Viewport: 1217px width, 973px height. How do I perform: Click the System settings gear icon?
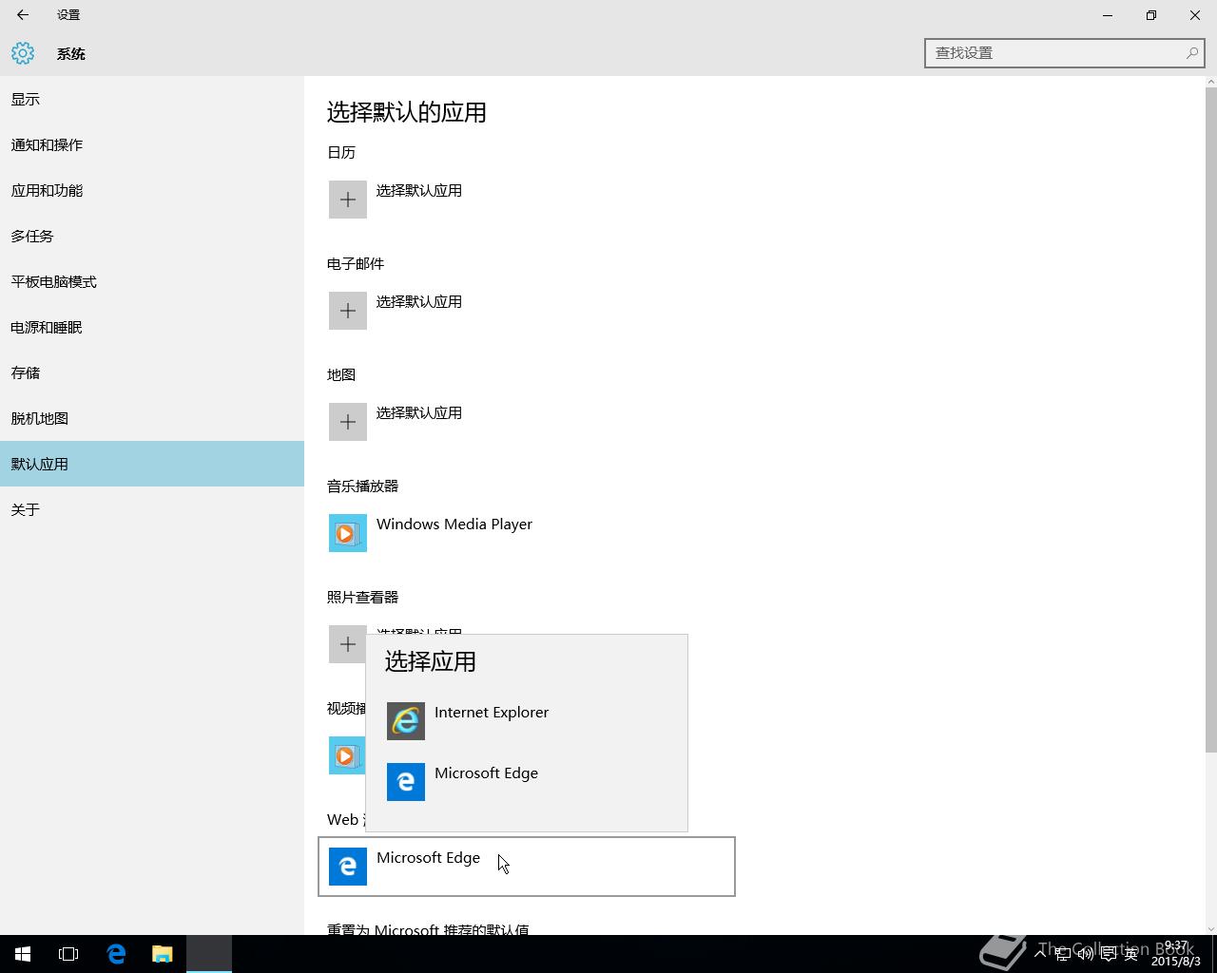pyautogui.click(x=23, y=53)
